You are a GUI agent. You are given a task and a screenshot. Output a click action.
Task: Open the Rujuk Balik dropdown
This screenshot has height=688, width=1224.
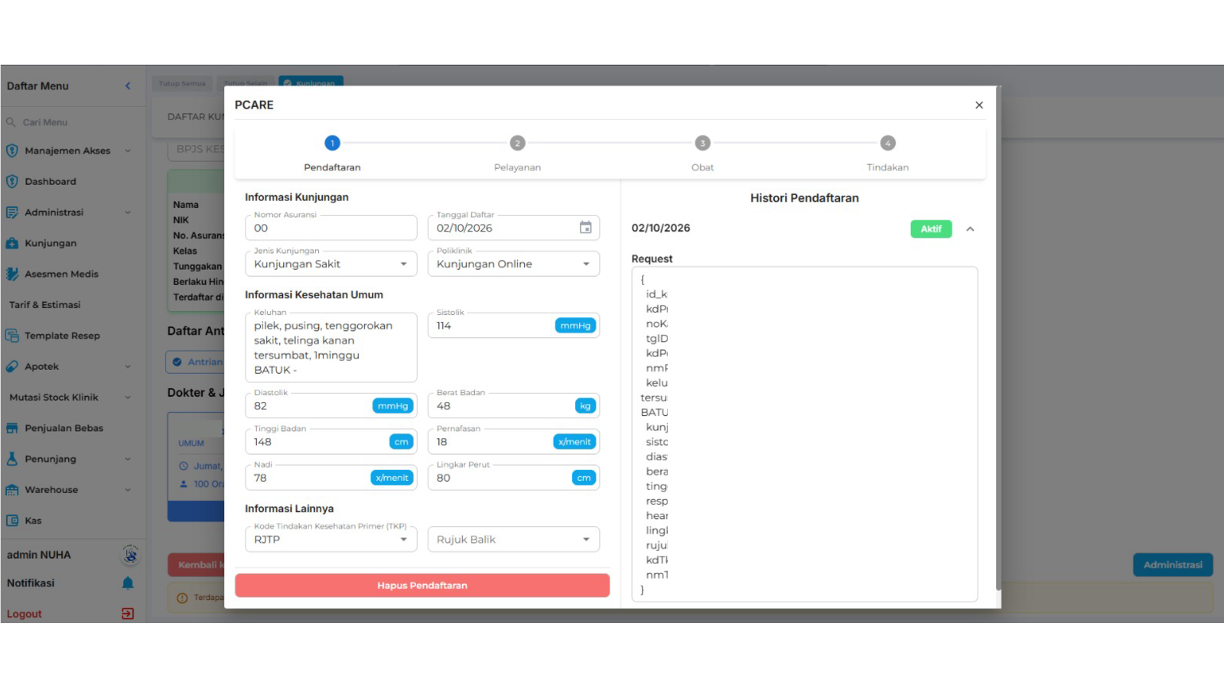[513, 539]
